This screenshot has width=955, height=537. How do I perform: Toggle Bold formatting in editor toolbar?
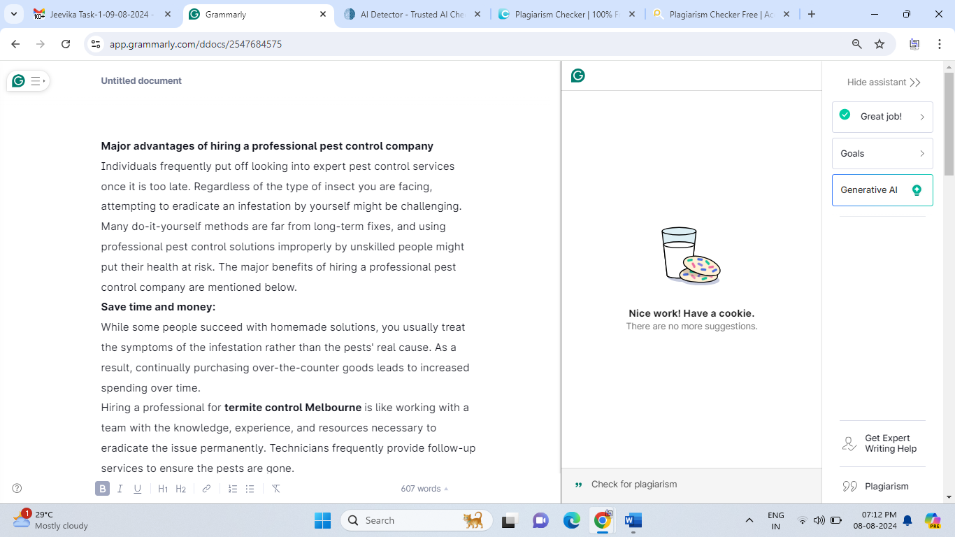coord(103,489)
